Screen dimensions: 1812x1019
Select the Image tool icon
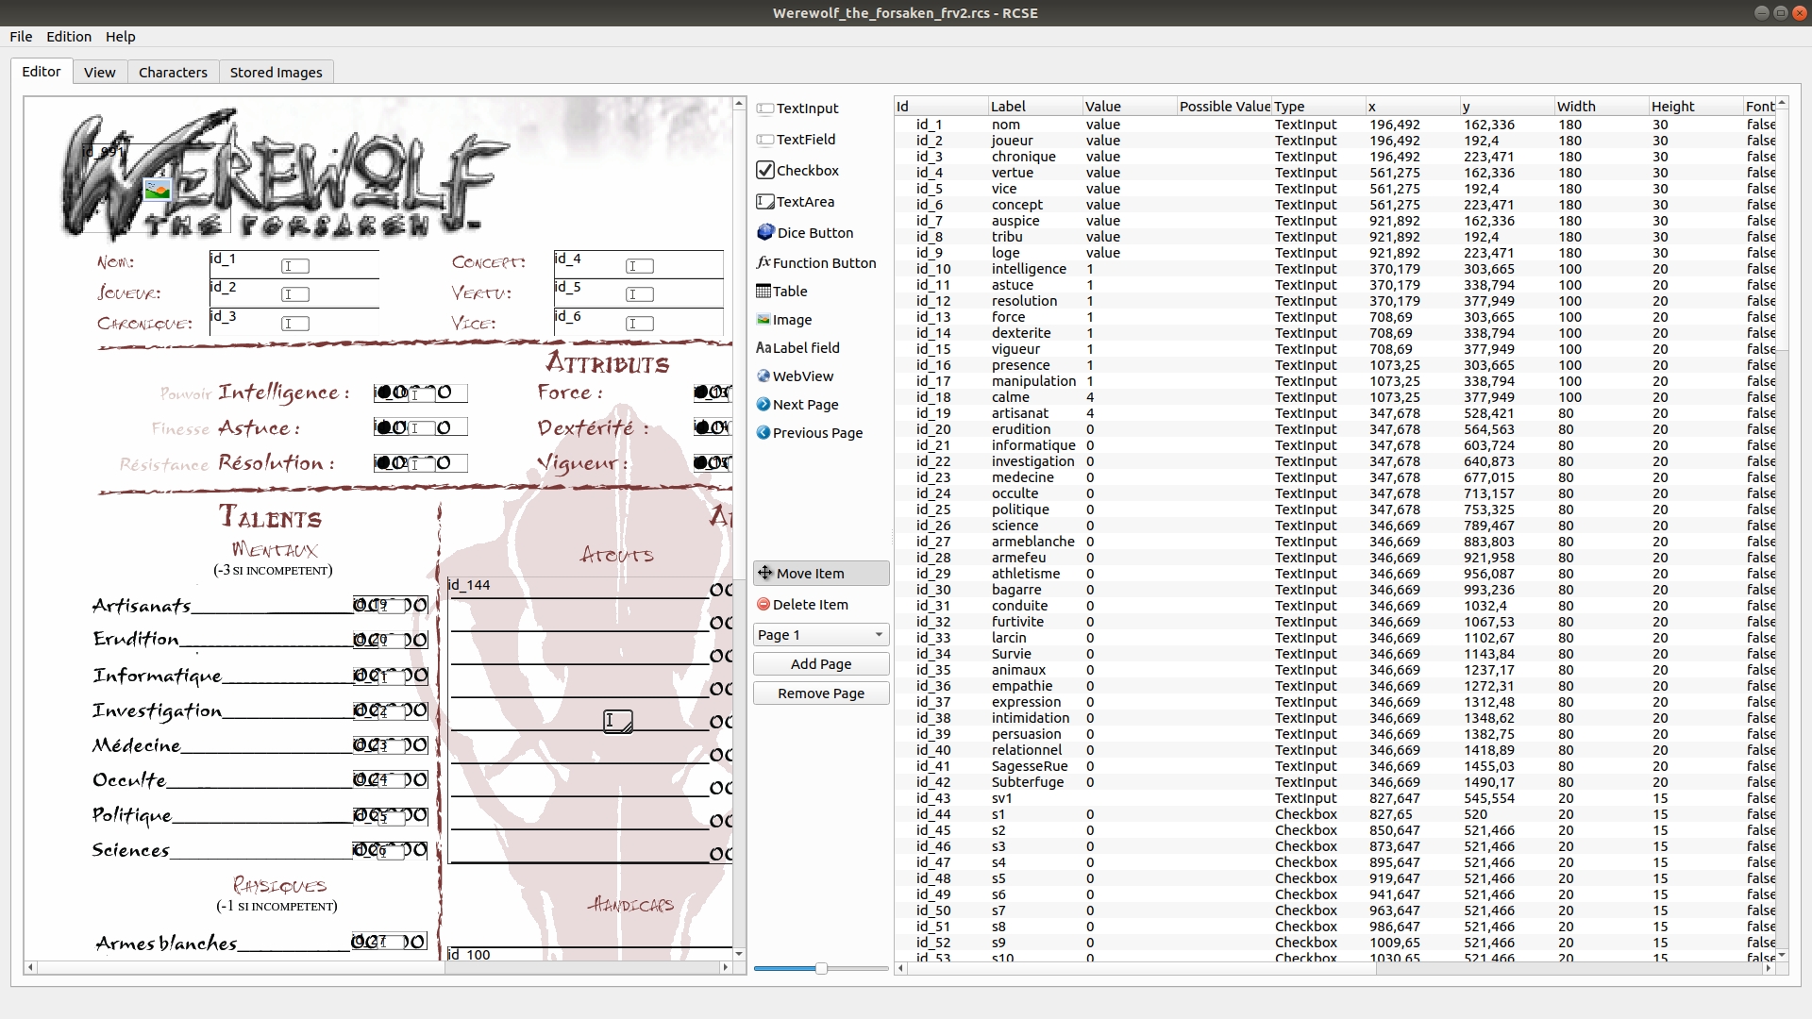pos(763,320)
